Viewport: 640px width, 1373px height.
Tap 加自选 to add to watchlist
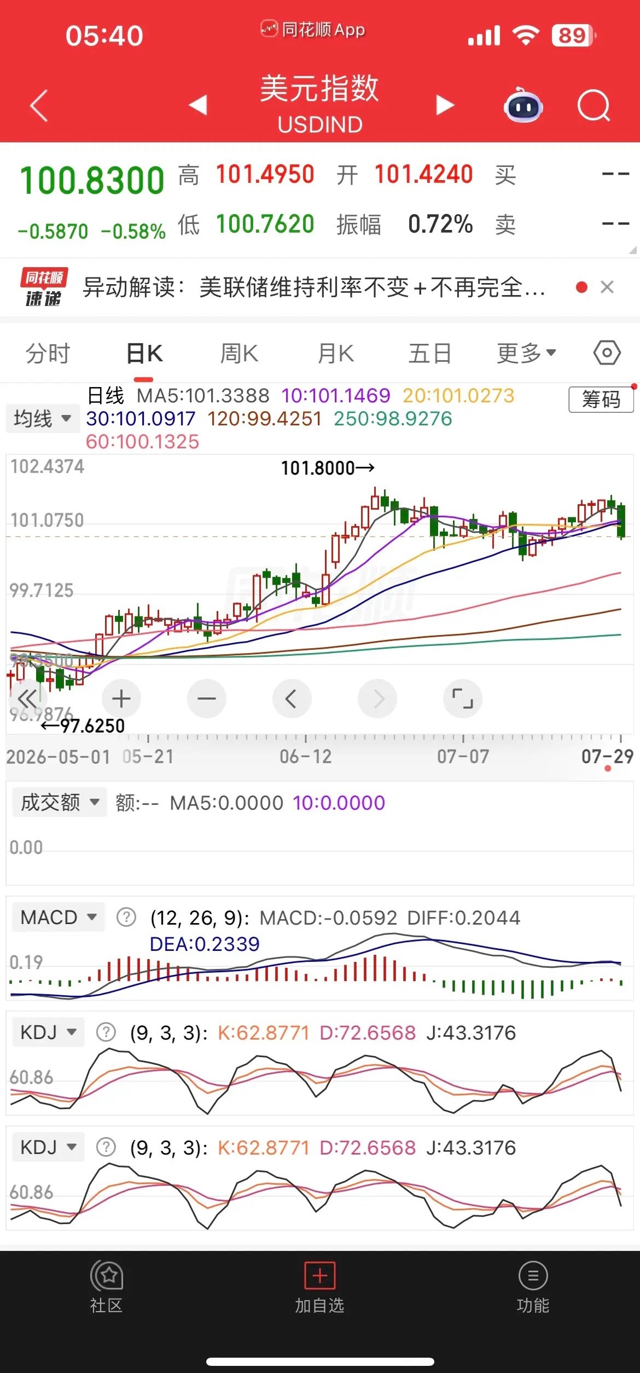[319, 1288]
